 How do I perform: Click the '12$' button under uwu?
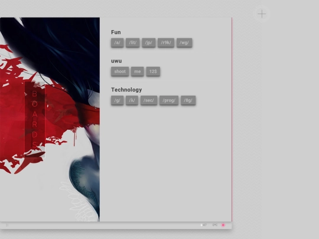coord(153,71)
